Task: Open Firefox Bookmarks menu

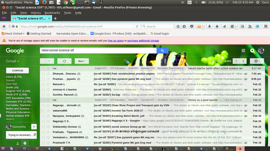Action: click(x=52, y=13)
